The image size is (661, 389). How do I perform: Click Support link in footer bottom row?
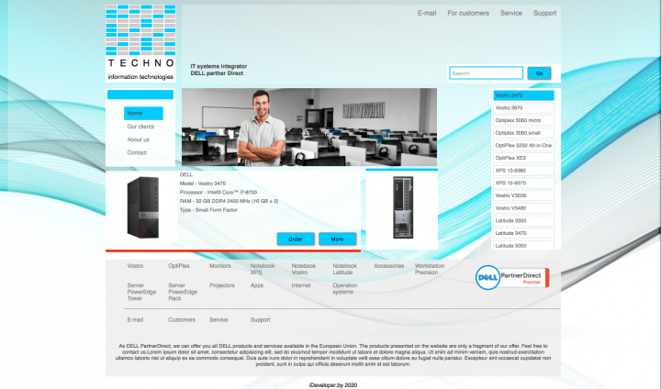click(x=260, y=320)
